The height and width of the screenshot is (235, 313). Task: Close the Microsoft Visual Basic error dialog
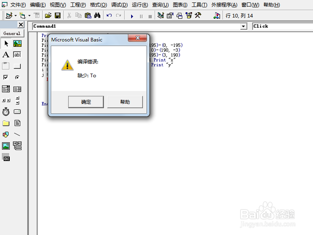pyautogui.click(x=138, y=38)
